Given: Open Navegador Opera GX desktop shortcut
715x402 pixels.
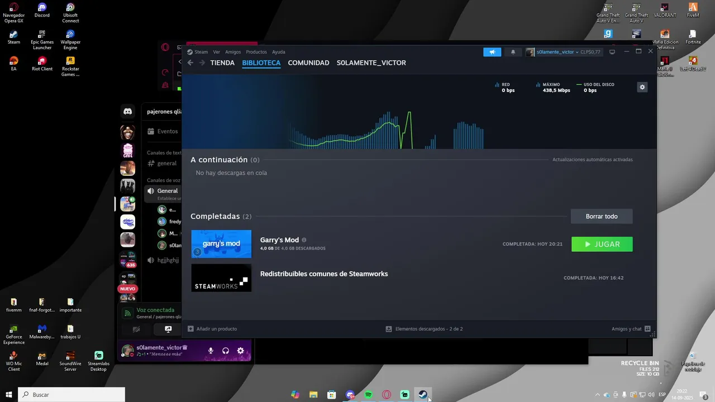Looking at the screenshot, I should (13, 12).
